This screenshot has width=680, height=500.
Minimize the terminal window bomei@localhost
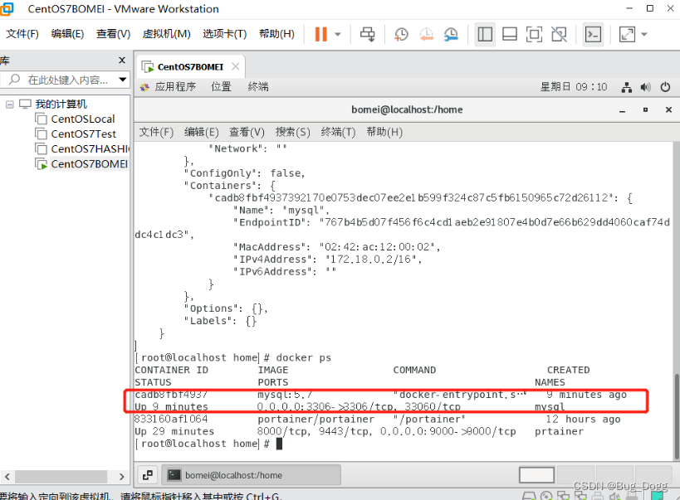(623, 110)
